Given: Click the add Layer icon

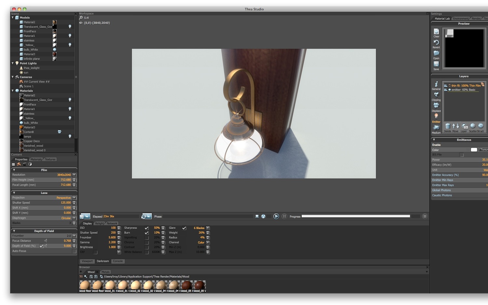Looking at the screenshot, I should [x=465, y=126].
